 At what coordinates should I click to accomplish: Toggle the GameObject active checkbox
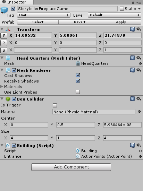(x=13, y=9)
